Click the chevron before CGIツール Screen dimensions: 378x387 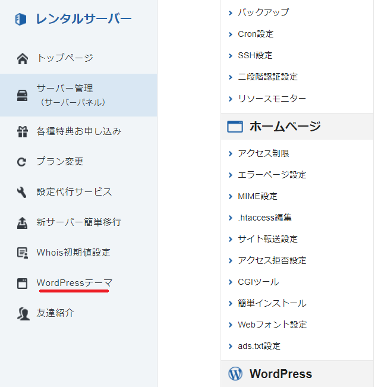(231, 282)
